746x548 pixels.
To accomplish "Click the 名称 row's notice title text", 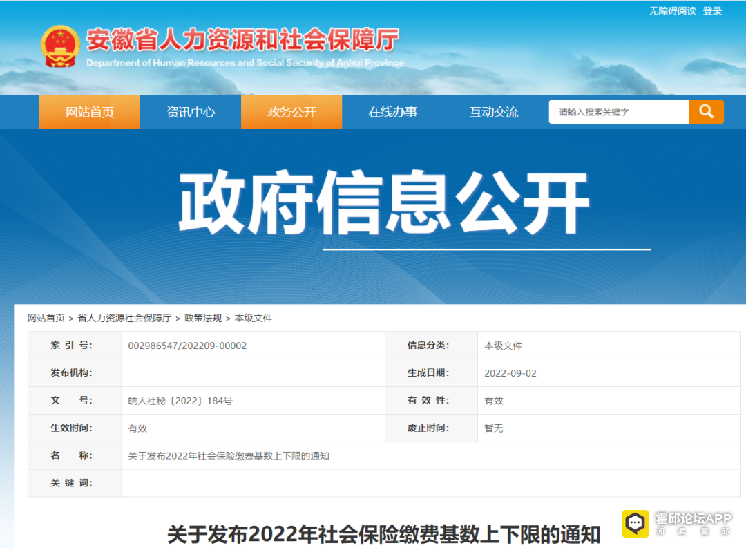I will click(x=229, y=456).
